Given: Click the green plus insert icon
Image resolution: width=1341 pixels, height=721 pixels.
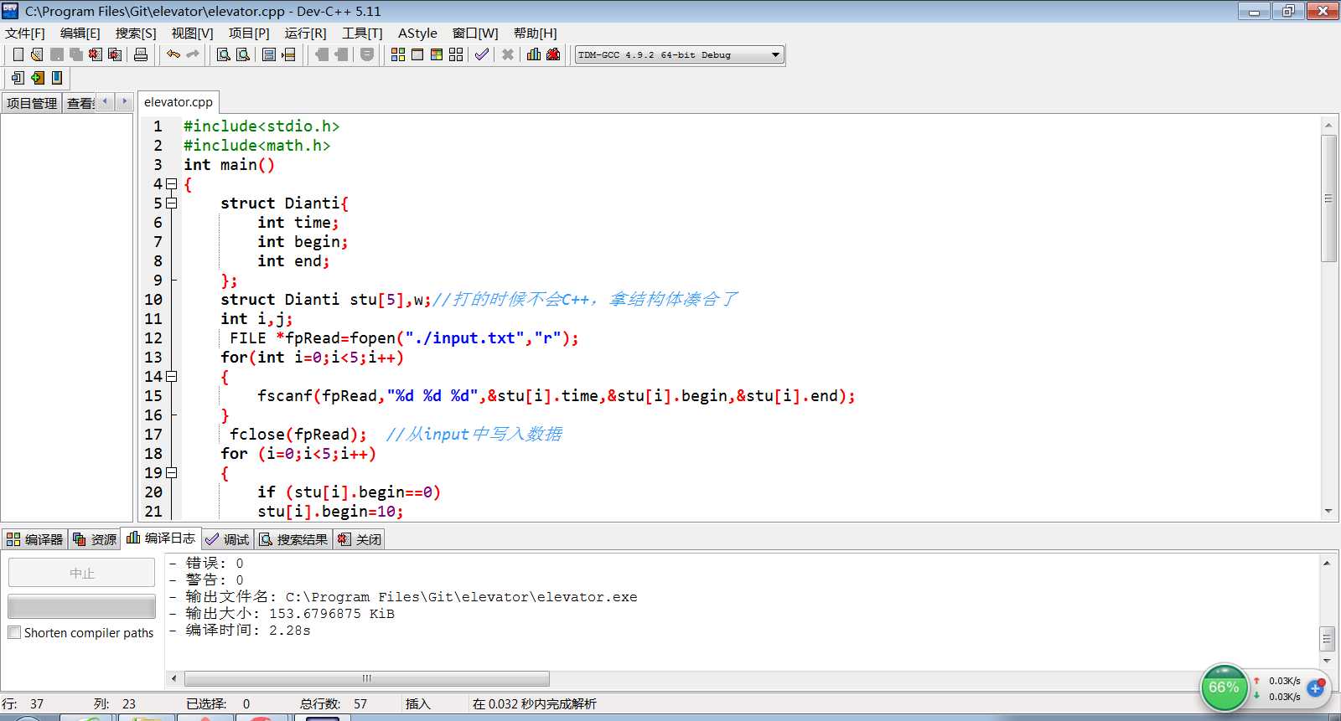Looking at the screenshot, I should pyautogui.click(x=37, y=78).
